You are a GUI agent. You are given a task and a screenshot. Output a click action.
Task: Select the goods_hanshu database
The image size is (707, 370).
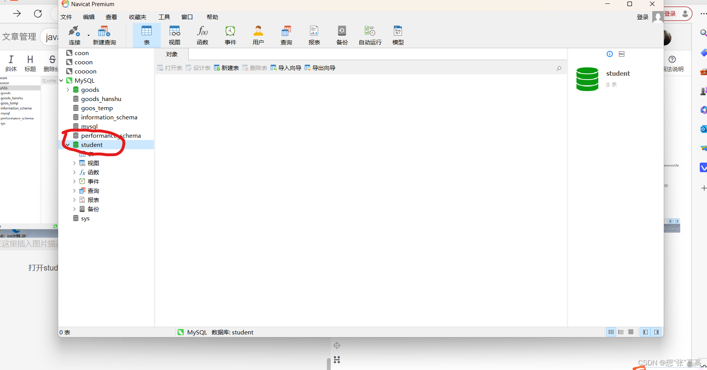[x=101, y=99]
